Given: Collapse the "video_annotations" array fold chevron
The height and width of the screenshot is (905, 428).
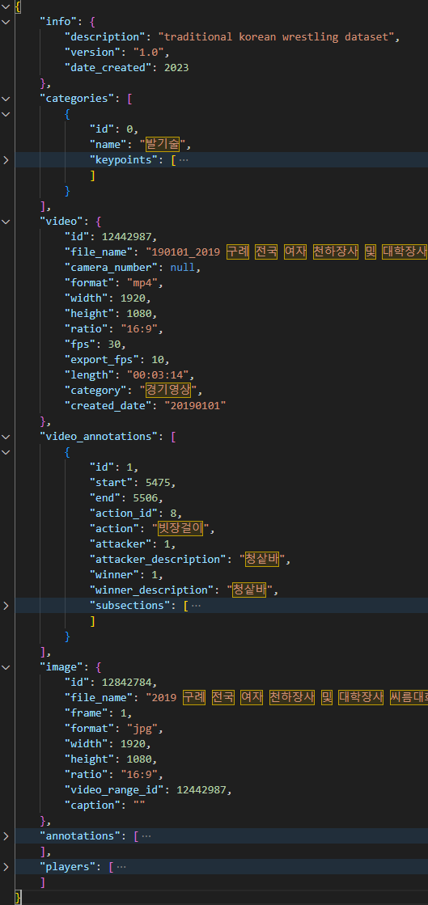Looking at the screenshot, I should 6,437.
